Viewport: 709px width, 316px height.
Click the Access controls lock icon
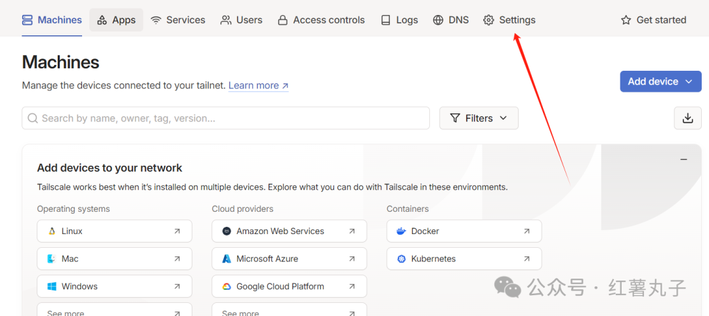282,20
